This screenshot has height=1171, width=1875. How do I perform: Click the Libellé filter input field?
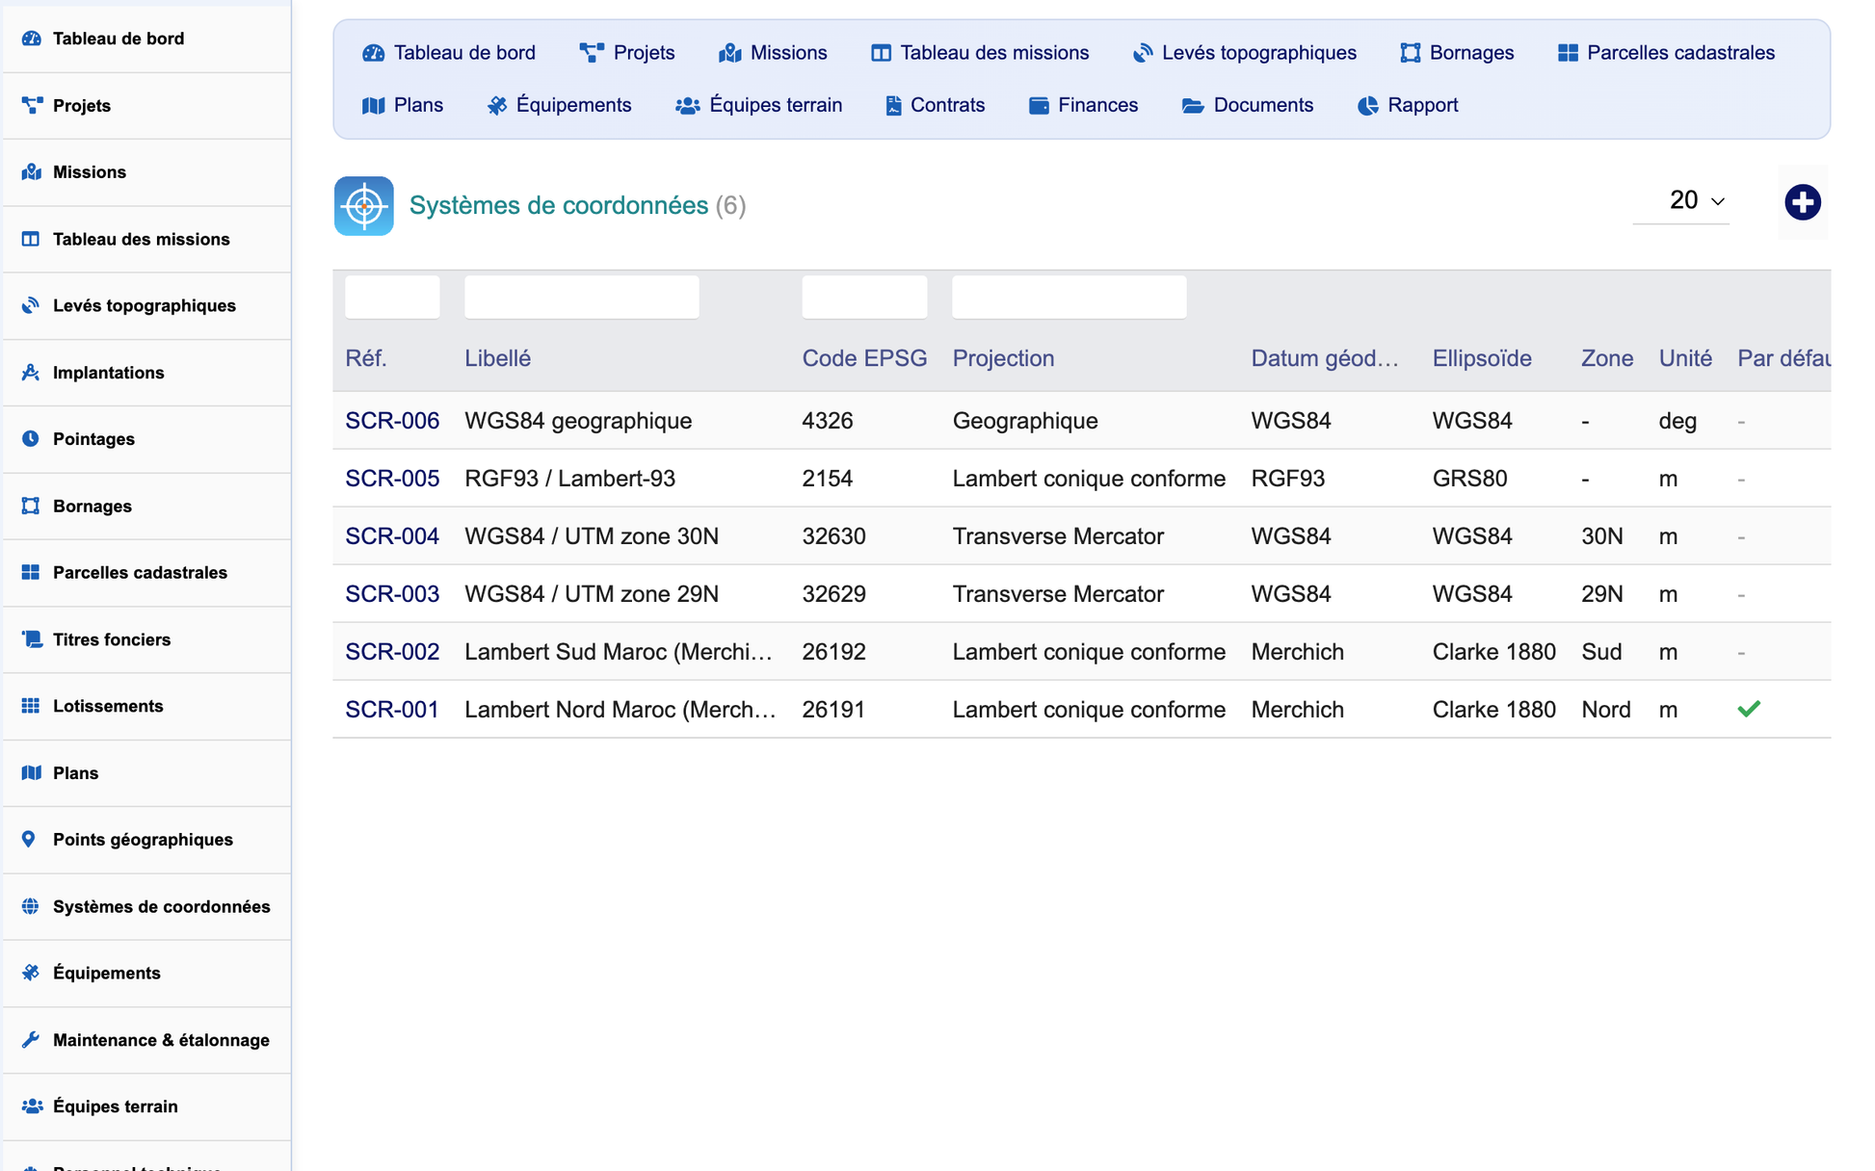tap(581, 297)
